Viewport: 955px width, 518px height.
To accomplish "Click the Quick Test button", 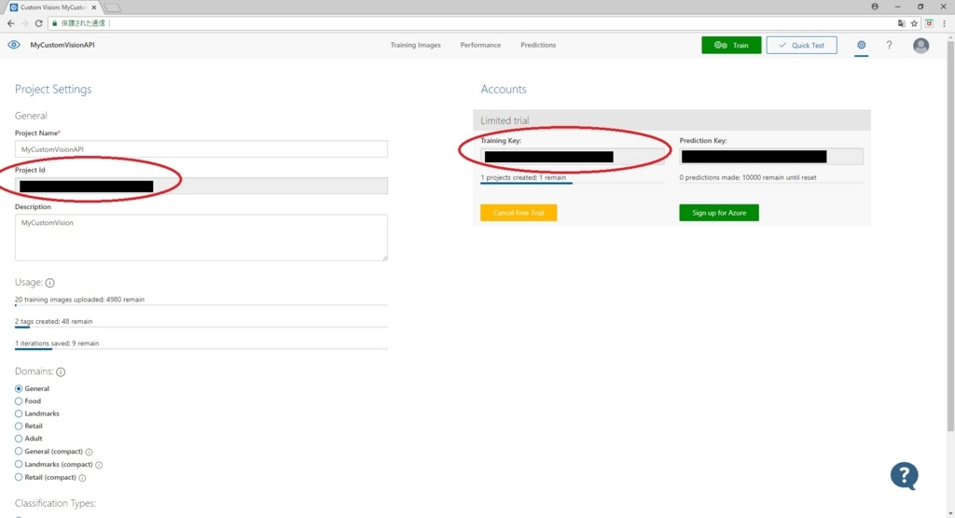I will [801, 45].
